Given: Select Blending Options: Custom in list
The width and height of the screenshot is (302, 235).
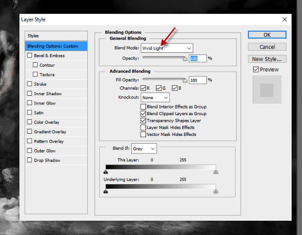Looking at the screenshot, I should (x=56, y=46).
